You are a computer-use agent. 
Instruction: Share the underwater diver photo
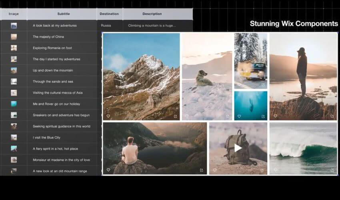pyautogui.click(x=263, y=116)
